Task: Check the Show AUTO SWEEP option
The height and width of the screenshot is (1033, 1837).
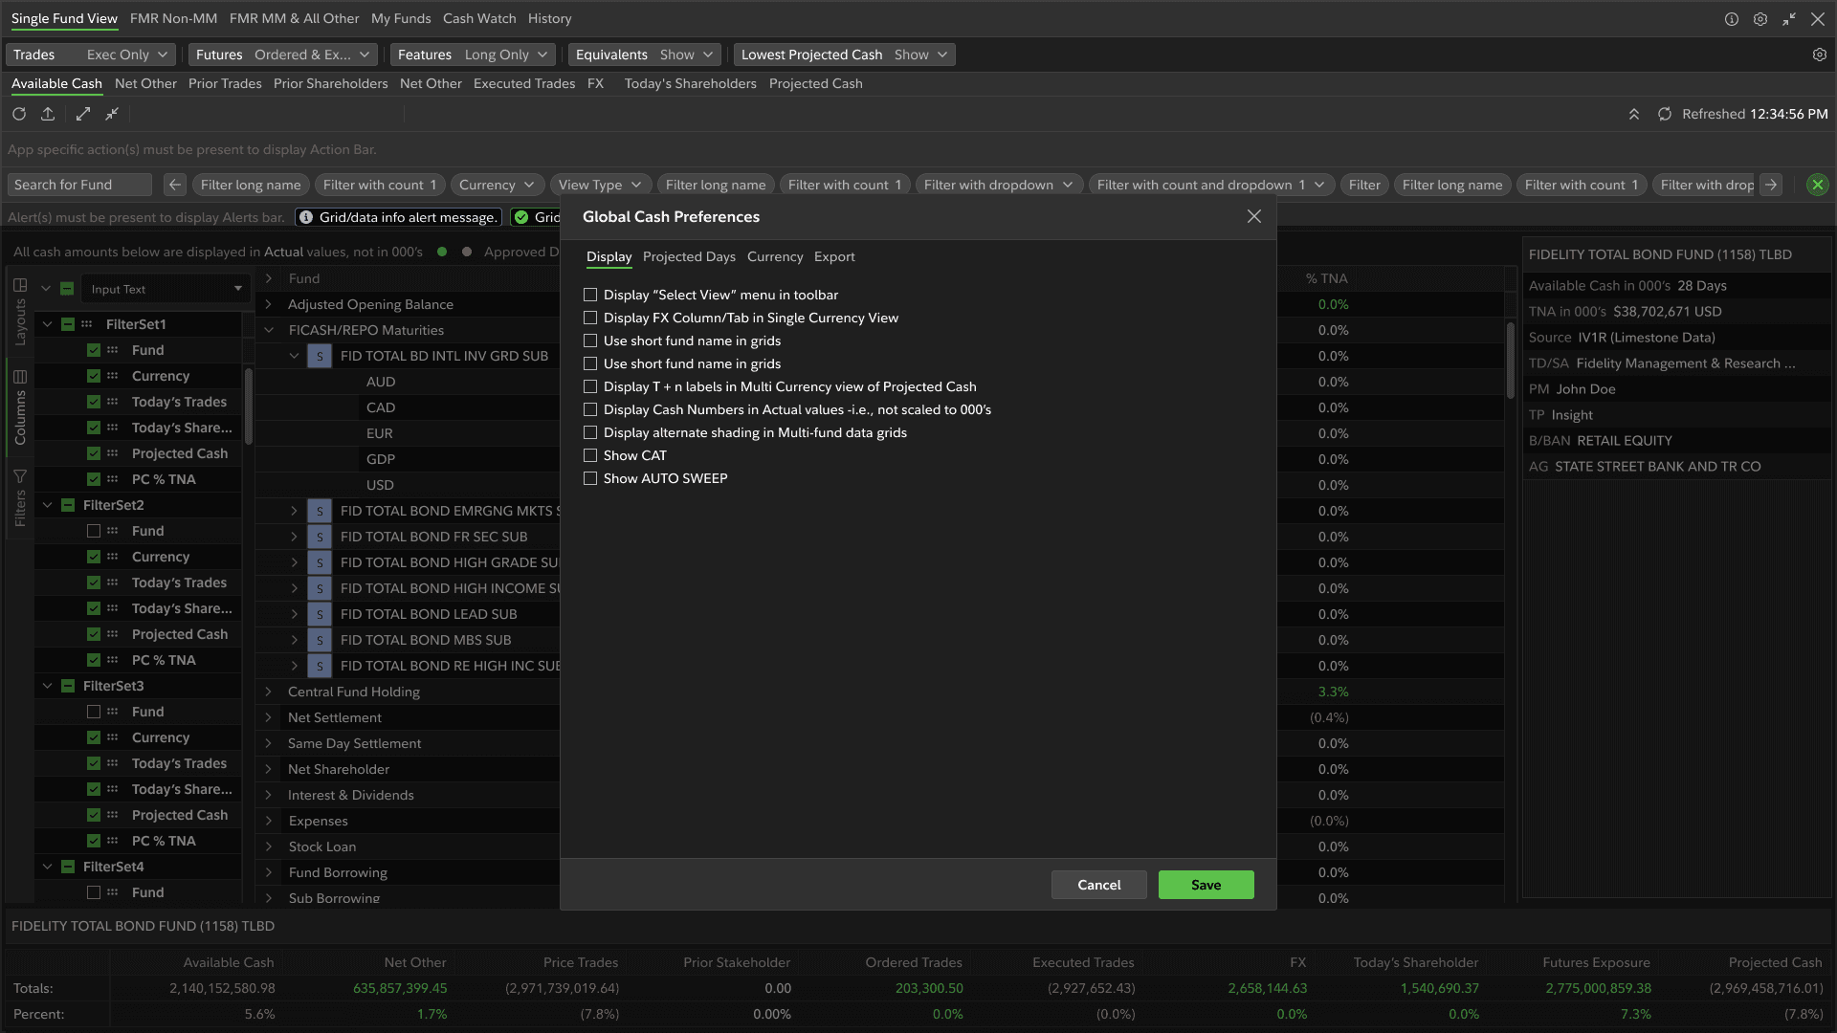Action: 590,478
